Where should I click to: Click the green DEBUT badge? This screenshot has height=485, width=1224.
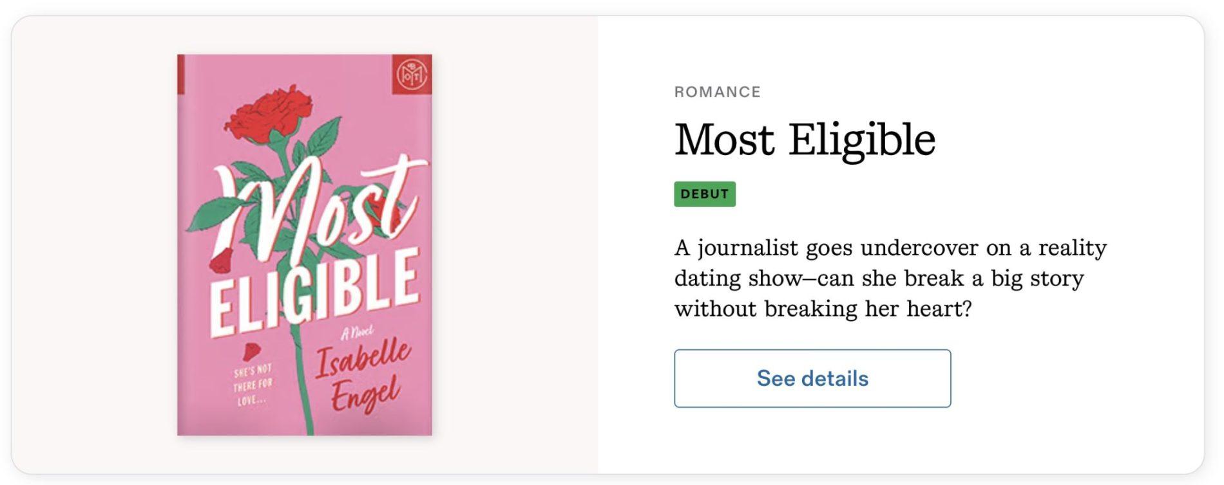704,194
